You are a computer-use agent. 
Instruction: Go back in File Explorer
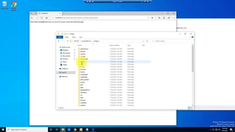pyautogui.click(x=59, y=41)
